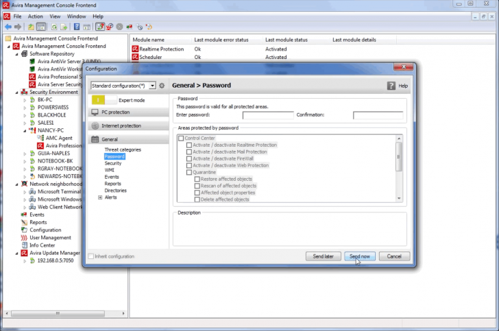
Task: Check Delete affected objects box
Action: tap(197, 199)
